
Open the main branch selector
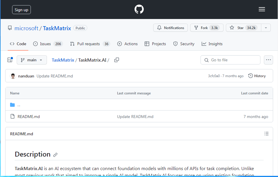[x=32, y=60]
